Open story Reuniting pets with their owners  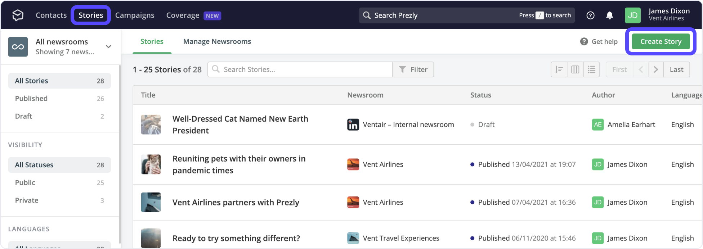click(239, 164)
